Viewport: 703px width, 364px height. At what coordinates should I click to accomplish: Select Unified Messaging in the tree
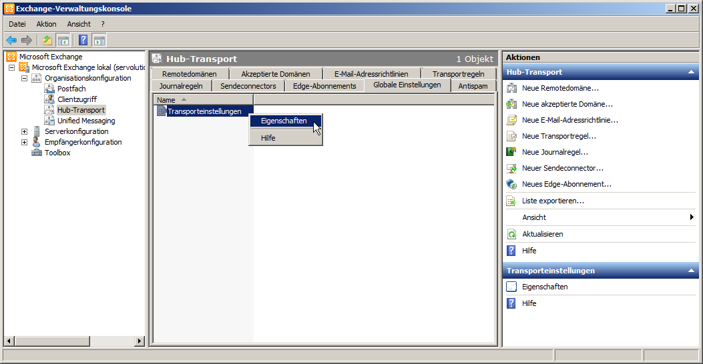[x=86, y=121]
